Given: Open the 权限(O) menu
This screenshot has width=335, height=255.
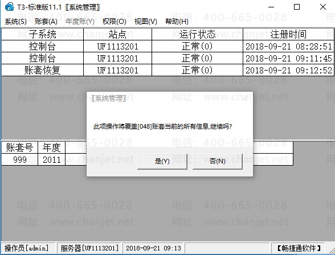Looking at the screenshot, I should click(x=115, y=22).
